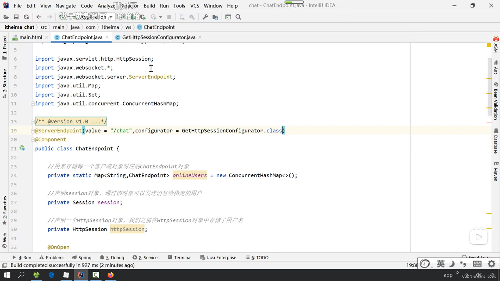Open the Refactor menu

point(129,6)
